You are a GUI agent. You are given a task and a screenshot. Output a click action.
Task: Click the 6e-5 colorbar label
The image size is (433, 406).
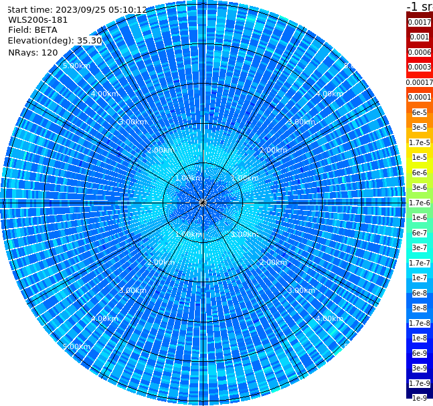click(x=420, y=112)
